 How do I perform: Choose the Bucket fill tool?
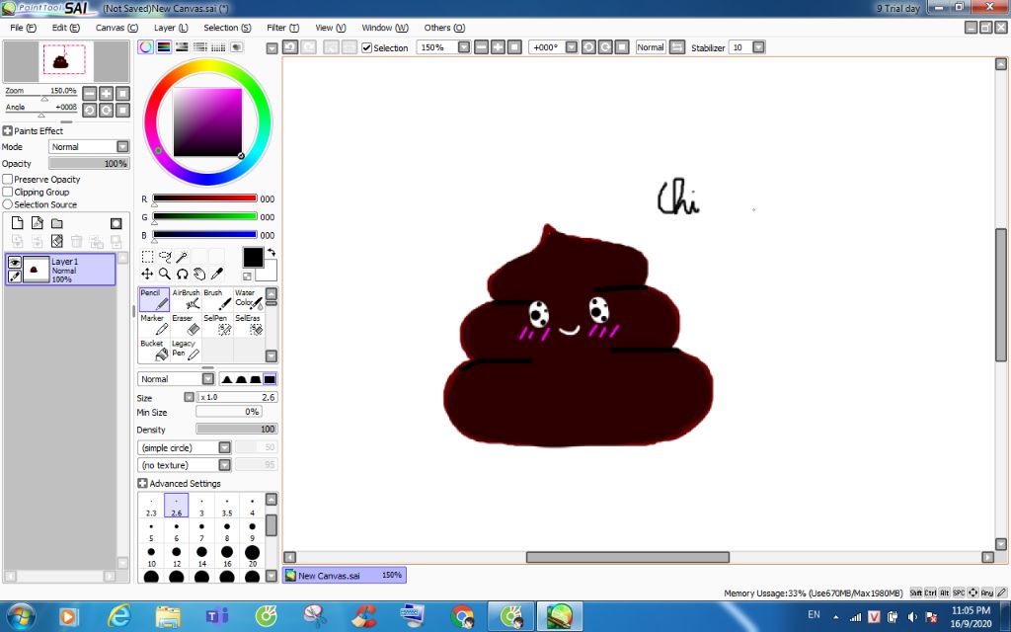(x=154, y=351)
